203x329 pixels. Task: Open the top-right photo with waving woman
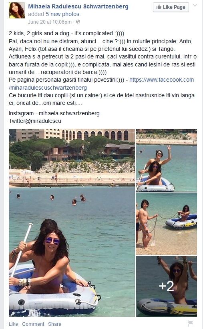166,160
